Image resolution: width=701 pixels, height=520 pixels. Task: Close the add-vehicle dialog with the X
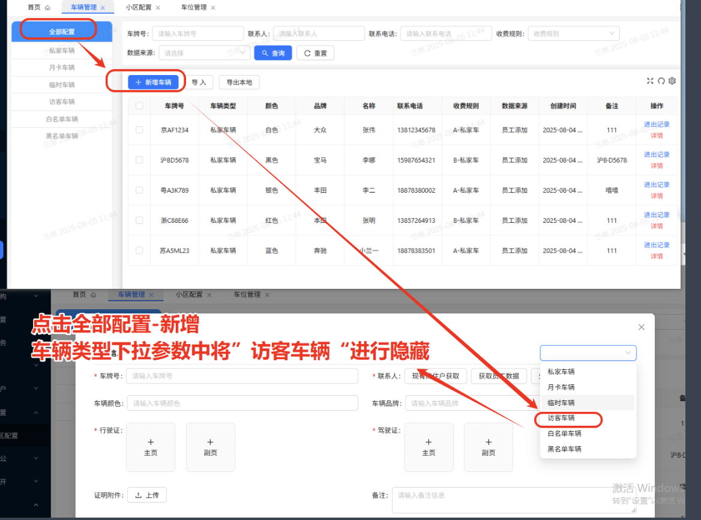pyautogui.click(x=642, y=327)
